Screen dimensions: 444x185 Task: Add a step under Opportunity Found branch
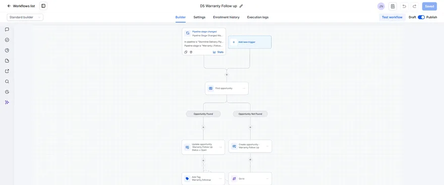click(x=203, y=128)
